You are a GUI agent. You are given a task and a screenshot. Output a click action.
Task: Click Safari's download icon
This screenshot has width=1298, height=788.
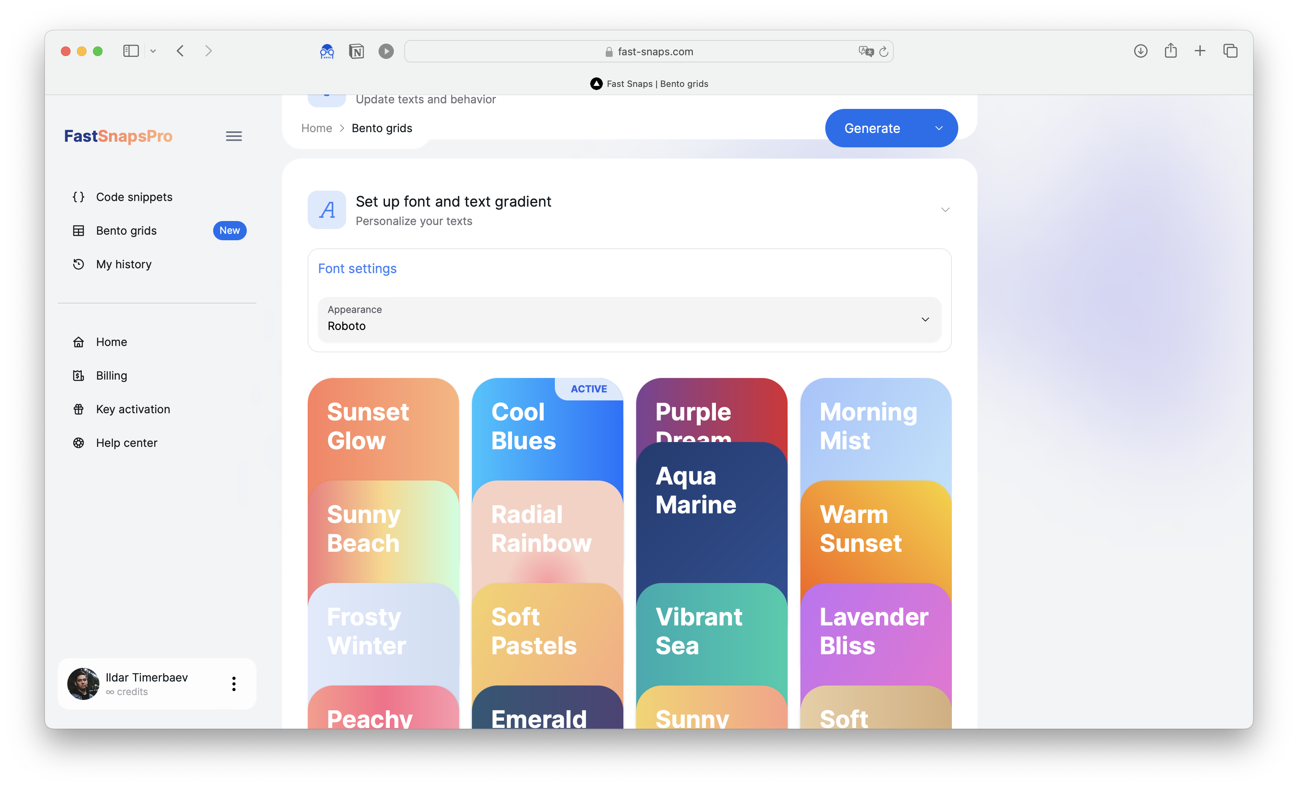[x=1141, y=51]
